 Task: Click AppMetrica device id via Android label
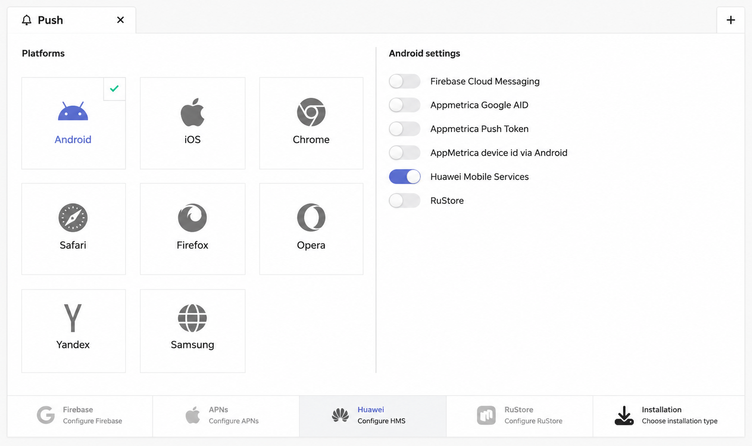pyautogui.click(x=499, y=153)
